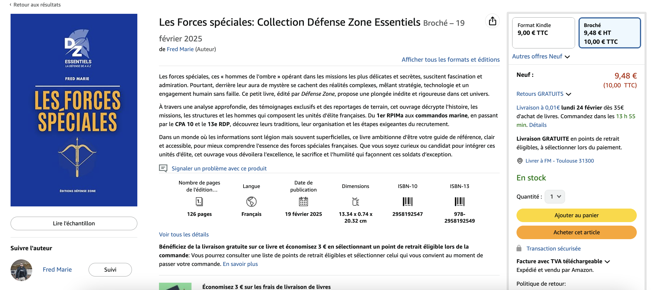The height and width of the screenshot is (290, 656).
Task: Click the share icon beside the title
Action: (492, 21)
